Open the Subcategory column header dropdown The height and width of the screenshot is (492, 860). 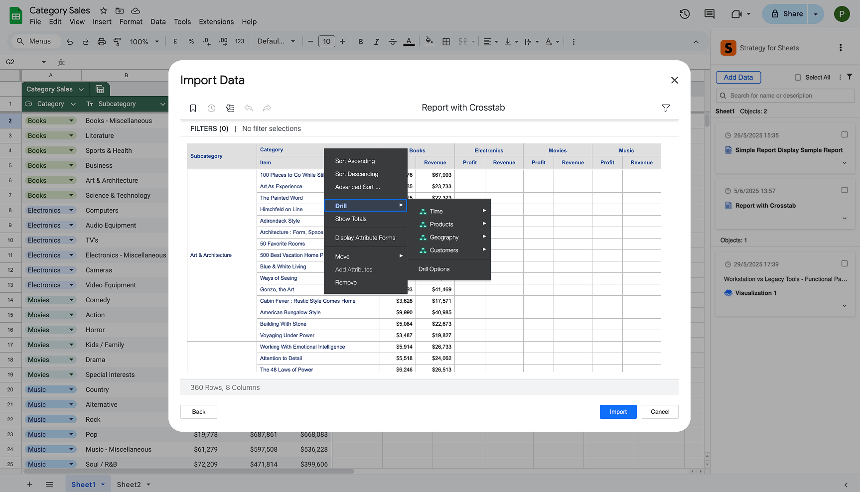[x=162, y=104]
